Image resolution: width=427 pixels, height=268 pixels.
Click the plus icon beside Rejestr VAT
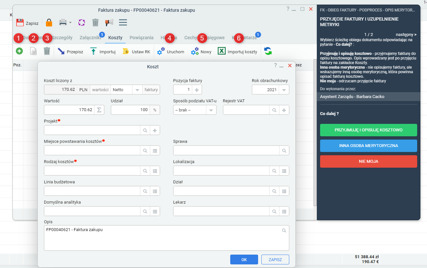coord(284,110)
